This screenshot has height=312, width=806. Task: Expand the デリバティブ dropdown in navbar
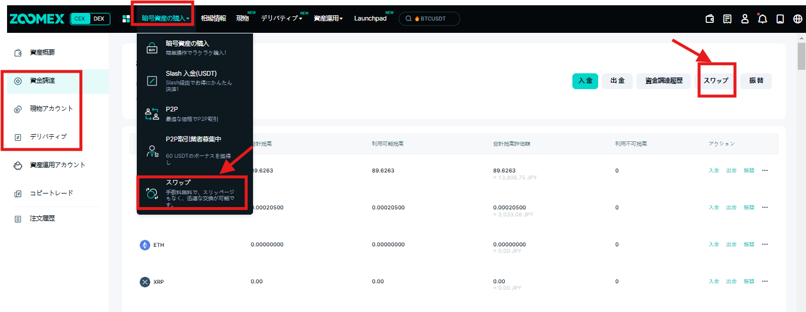pos(281,19)
